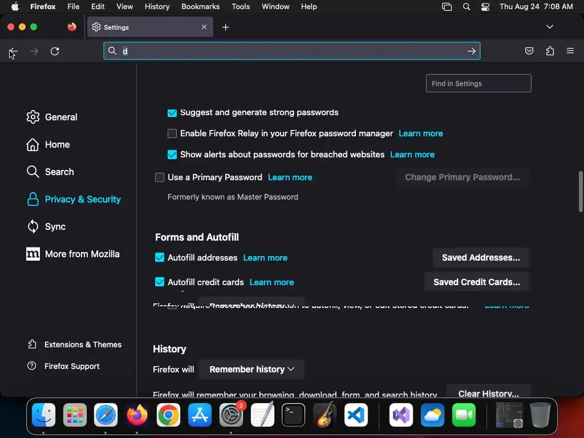Open the Firefox hamburger menu
Image resolution: width=584 pixels, height=438 pixels.
click(570, 51)
